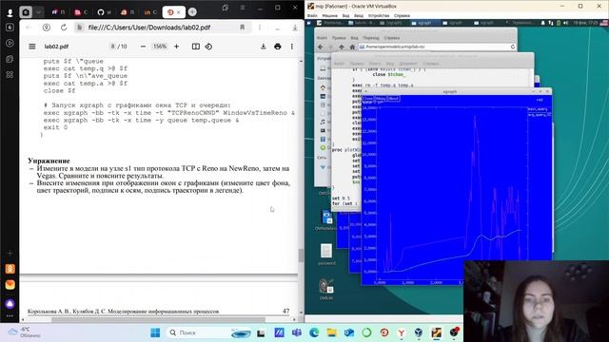Open PDF viewer more actions menu

click(292, 47)
